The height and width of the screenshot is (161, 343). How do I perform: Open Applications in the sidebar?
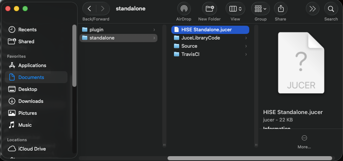pyautogui.click(x=36, y=66)
